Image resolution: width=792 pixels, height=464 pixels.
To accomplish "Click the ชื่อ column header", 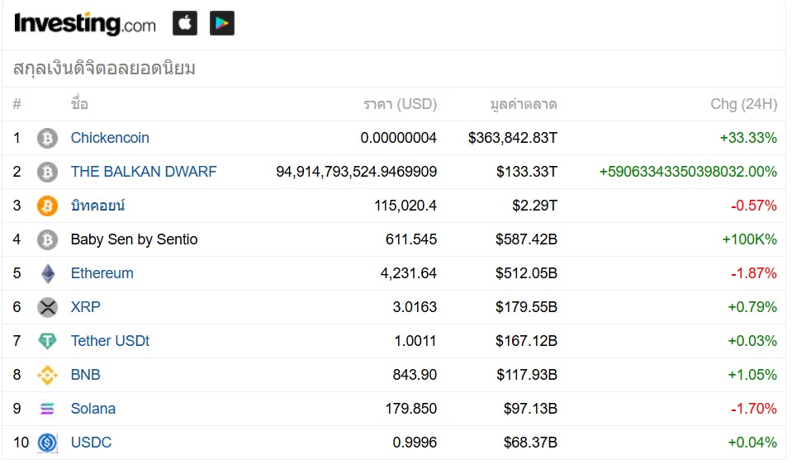I will coord(79,103).
